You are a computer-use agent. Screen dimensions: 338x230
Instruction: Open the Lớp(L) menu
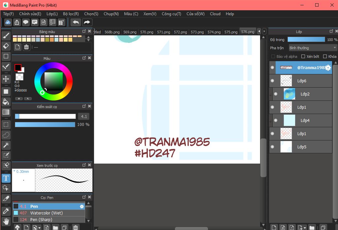(x=52, y=14)
